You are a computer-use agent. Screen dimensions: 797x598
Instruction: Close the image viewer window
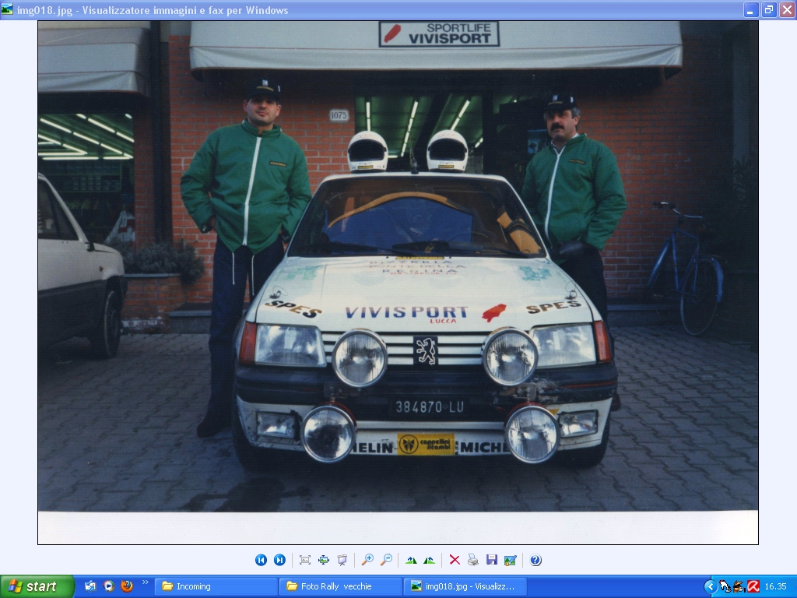(788, 10)
